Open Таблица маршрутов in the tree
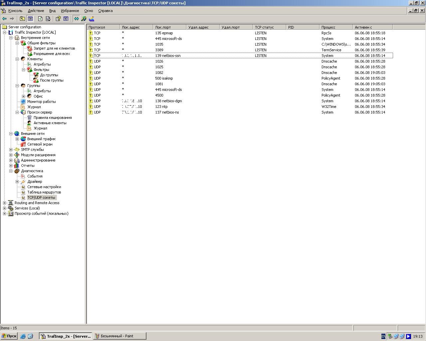The height and width of the screenshot is (341, 426). 44,192
